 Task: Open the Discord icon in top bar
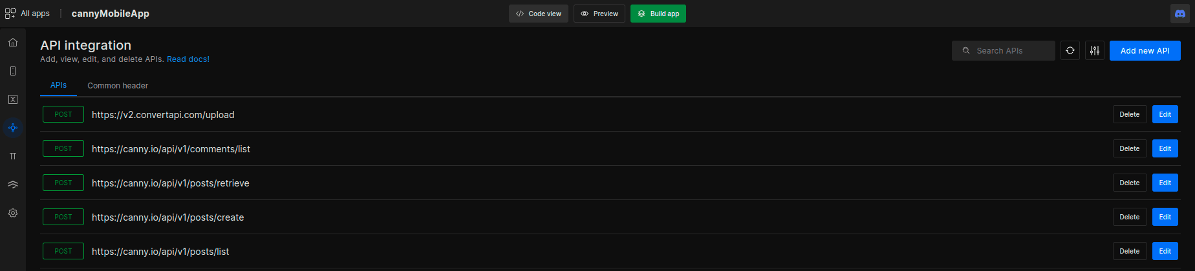(1180, 14)
